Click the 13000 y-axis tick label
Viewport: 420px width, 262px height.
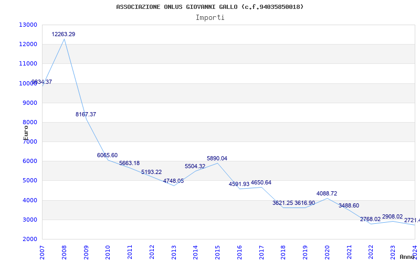click(x=28, y=25)
